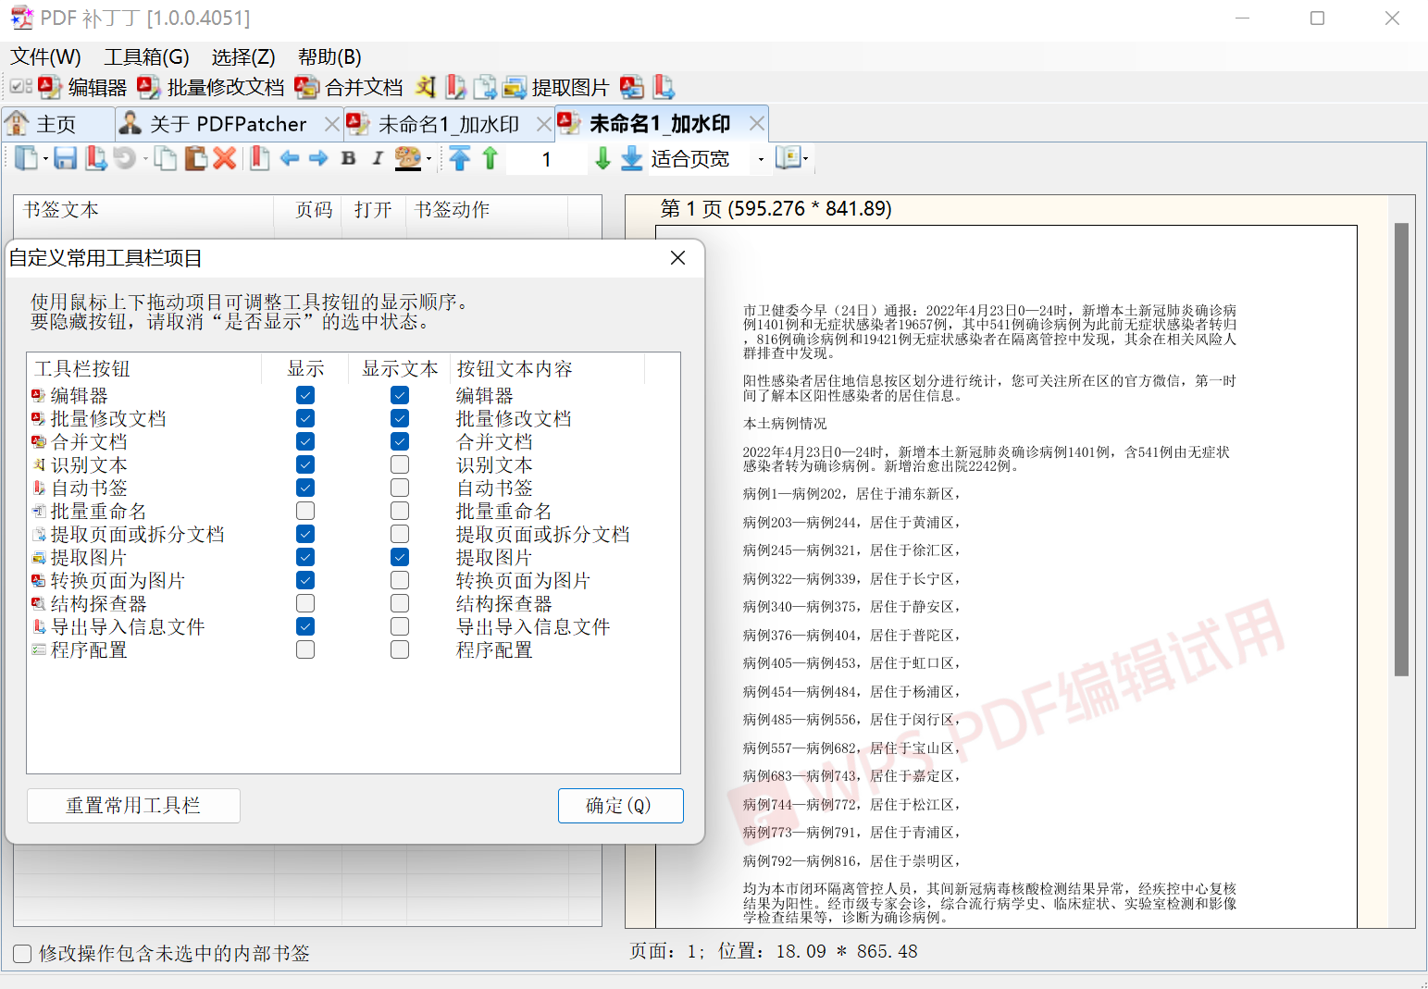Toggle bold with the B icon

[x=349, y=158]
